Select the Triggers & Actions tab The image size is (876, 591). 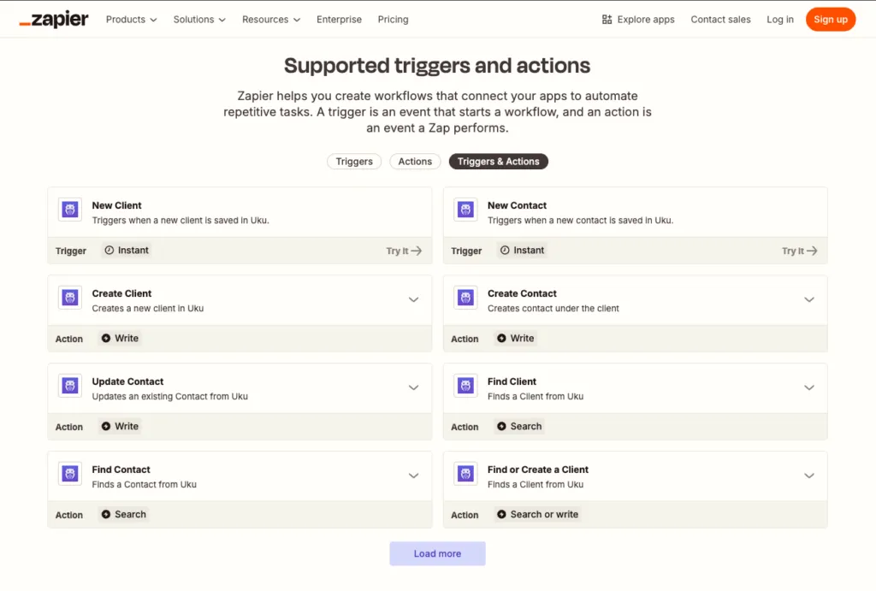[x=499, y=162]
